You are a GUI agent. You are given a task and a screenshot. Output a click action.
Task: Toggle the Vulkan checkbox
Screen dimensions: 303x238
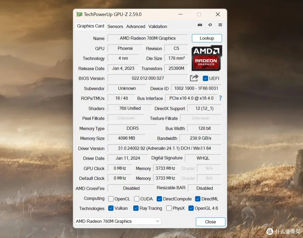point(111,208)
